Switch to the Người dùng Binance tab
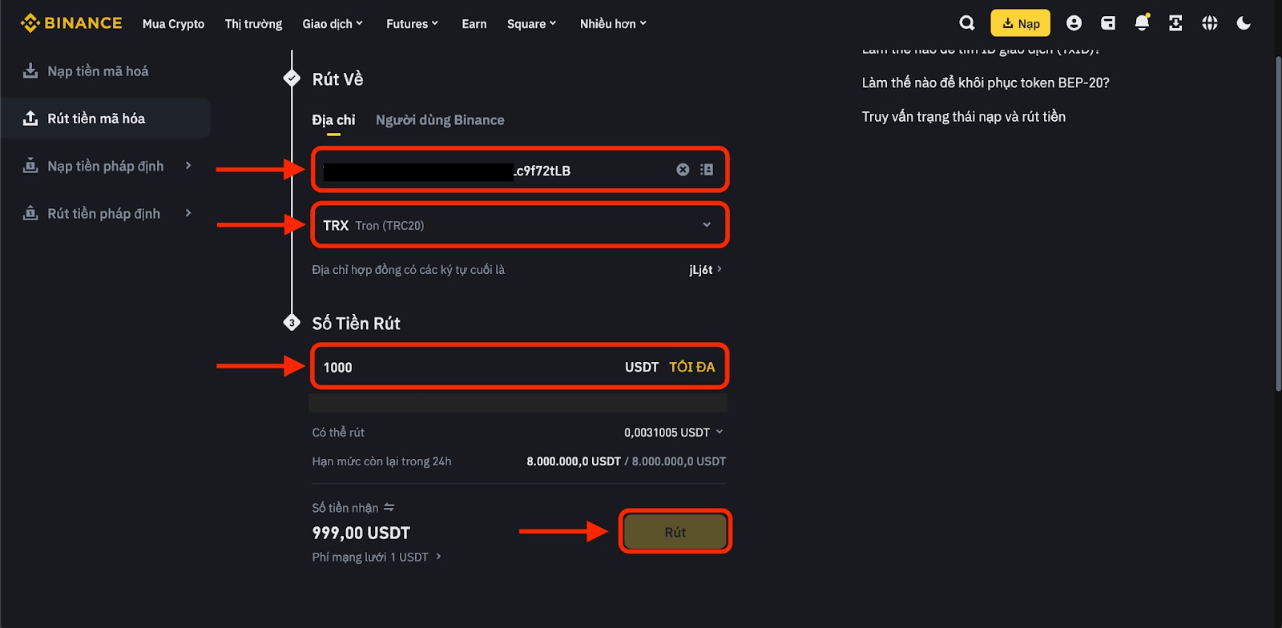 440,119
